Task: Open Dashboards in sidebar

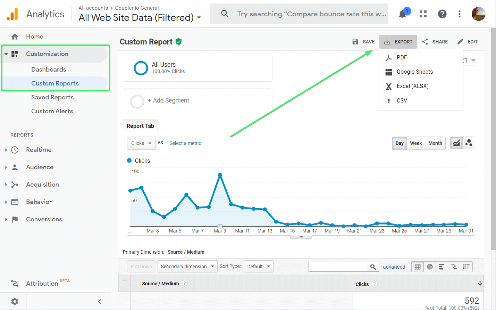Action: point(49,70)
